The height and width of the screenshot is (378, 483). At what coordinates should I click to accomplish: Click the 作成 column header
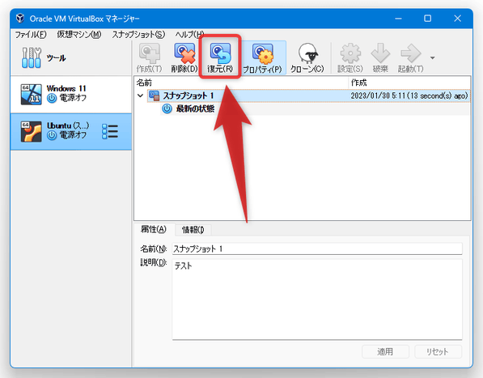(409, 83)
